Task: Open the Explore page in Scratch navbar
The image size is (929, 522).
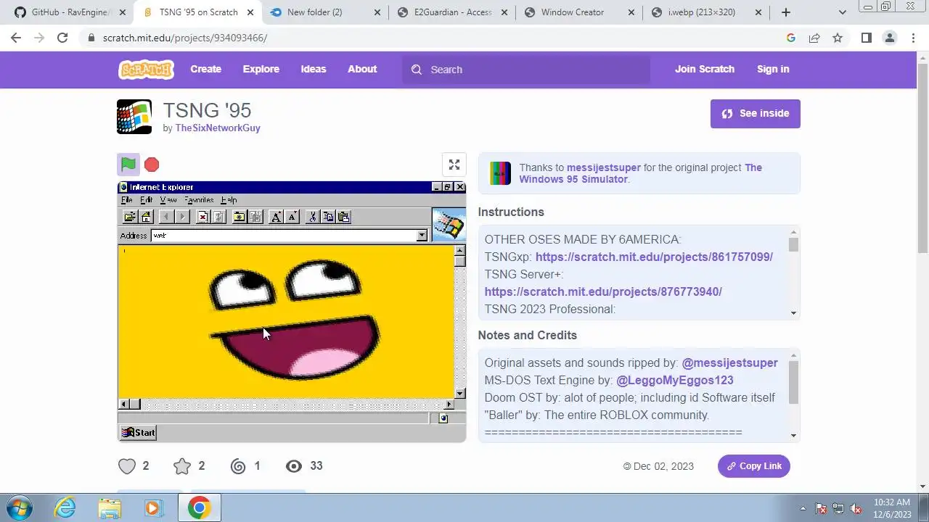Action: pyautogui.click(x=261, y=70)
